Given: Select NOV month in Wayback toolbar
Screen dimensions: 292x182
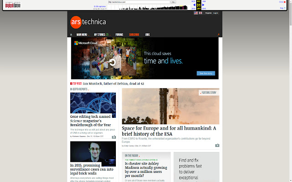Looking at the screenshot, I should click(193, 1).
